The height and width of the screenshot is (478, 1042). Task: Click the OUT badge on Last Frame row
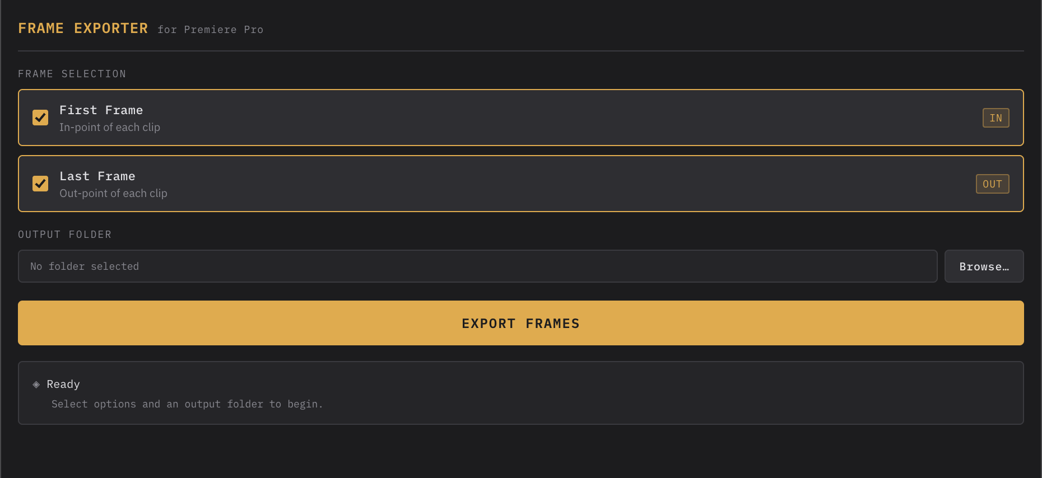pyautogui.click(x=992, y=184)
